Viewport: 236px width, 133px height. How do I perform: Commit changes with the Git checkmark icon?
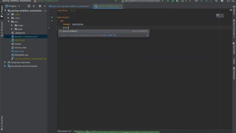(206, 1)
